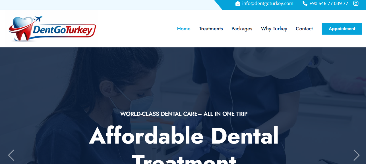Screen dimensions: 366x164
Task: Open the Why Turkey page
Action: pos(274,29)
